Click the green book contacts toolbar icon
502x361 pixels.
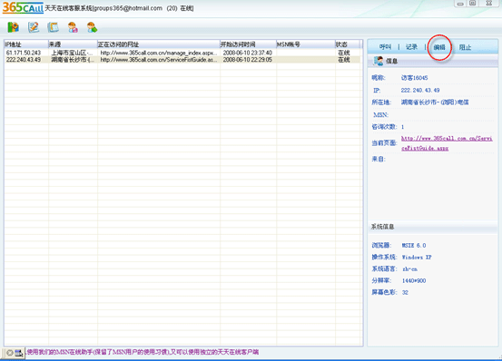pos(13,27)
